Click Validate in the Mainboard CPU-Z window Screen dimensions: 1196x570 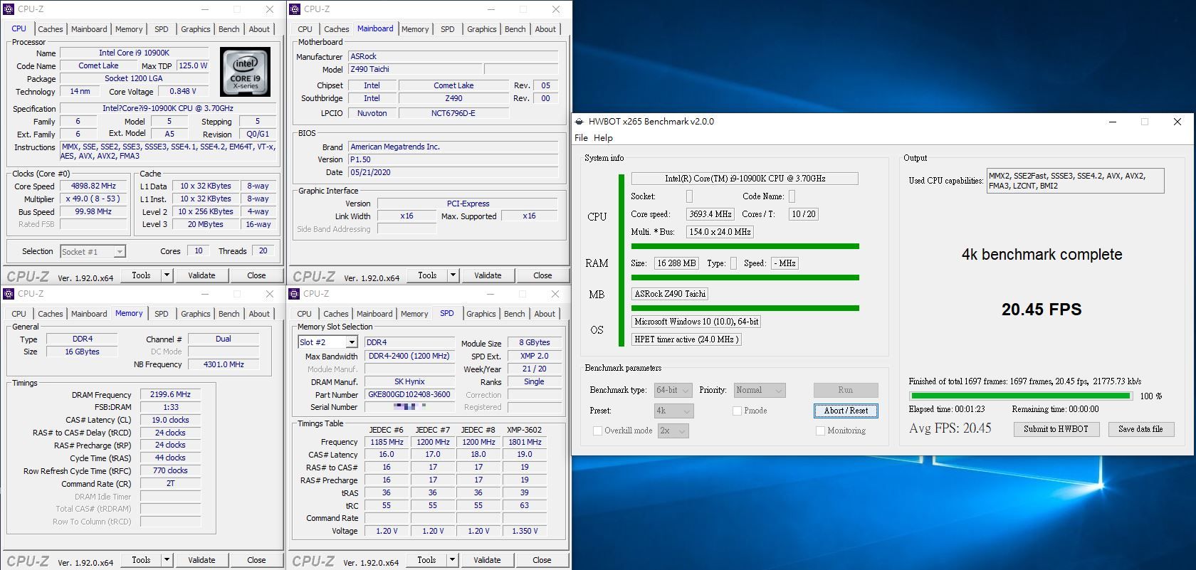point(488,275)
